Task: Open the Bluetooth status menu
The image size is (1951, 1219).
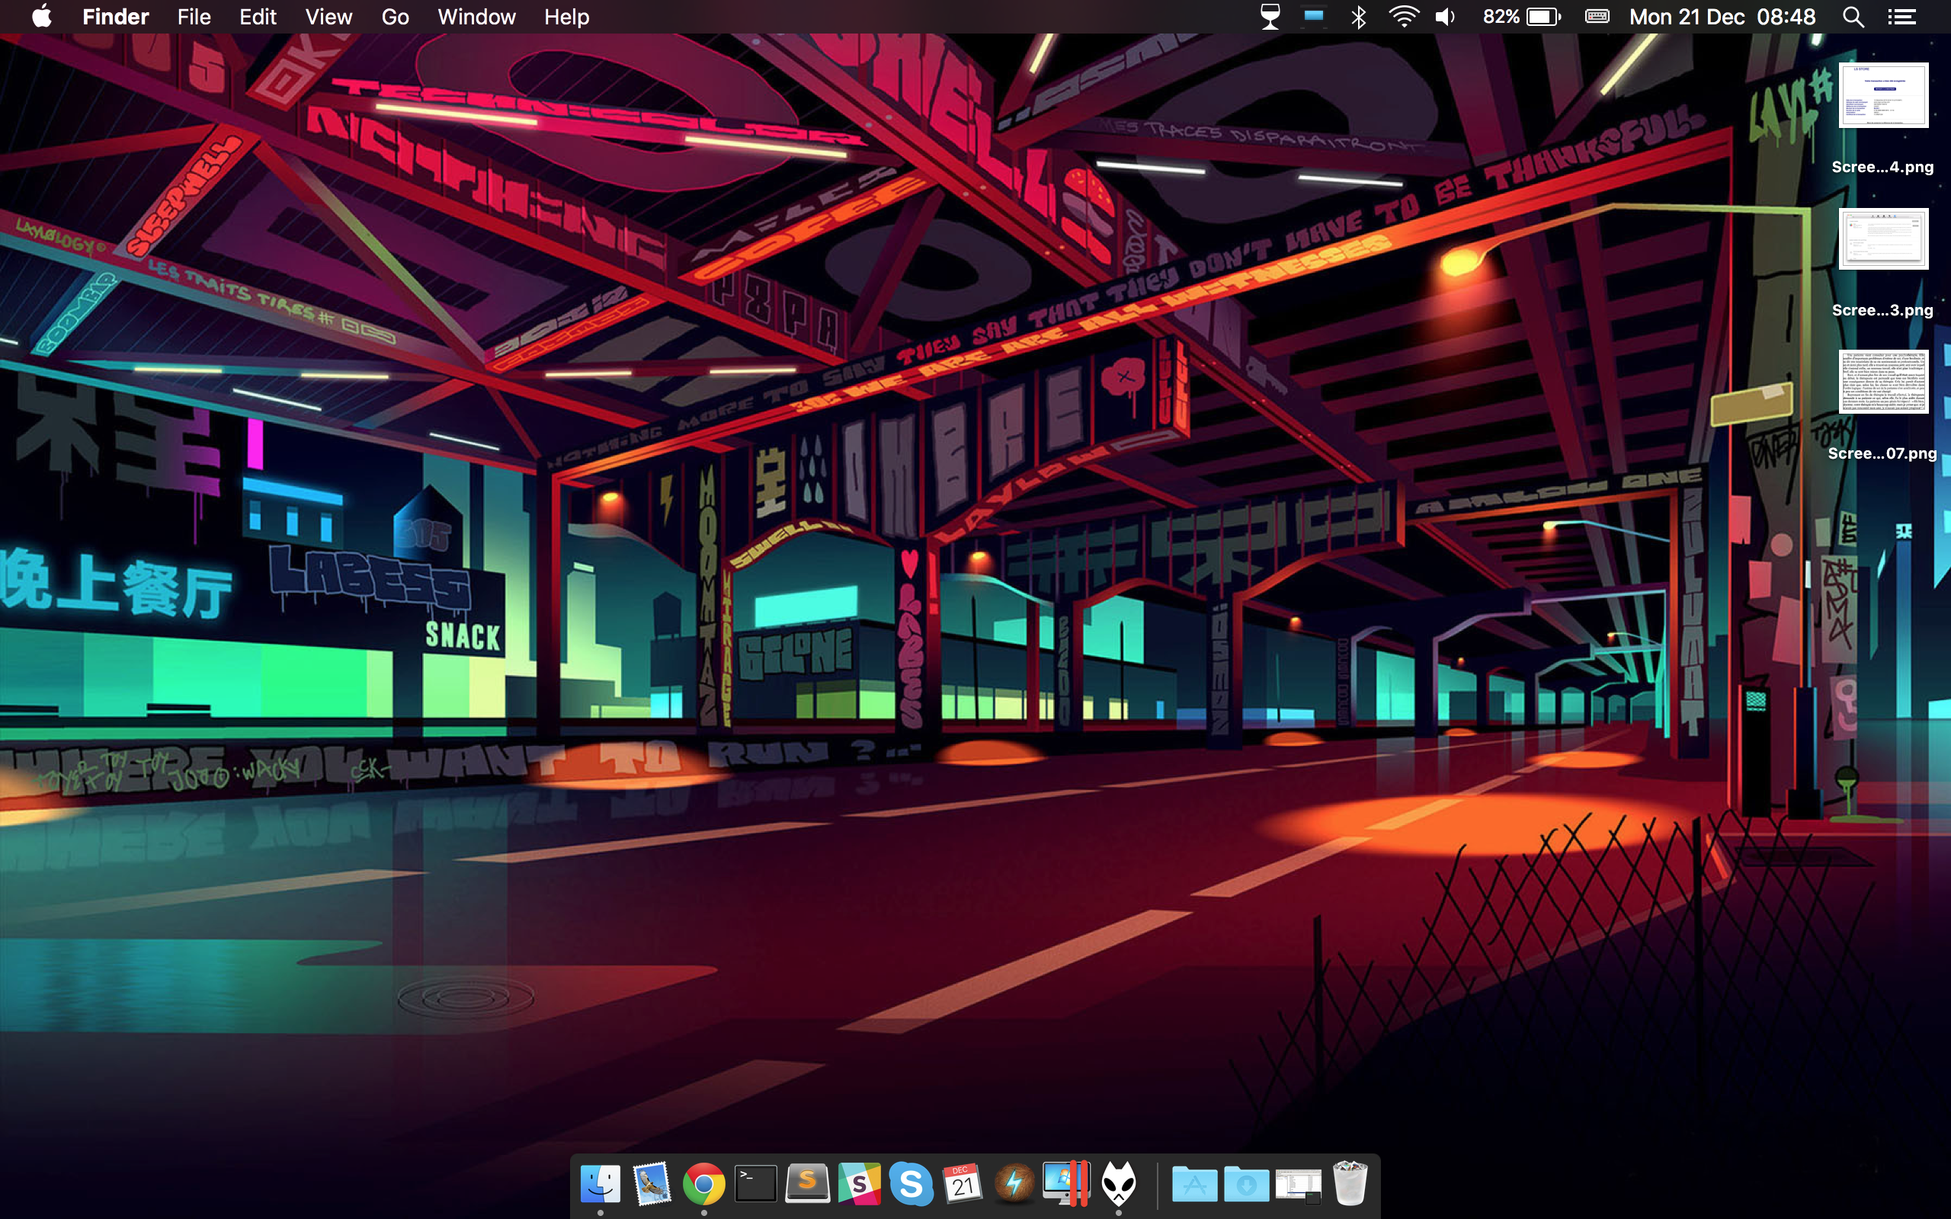Action: [1358, 17]
